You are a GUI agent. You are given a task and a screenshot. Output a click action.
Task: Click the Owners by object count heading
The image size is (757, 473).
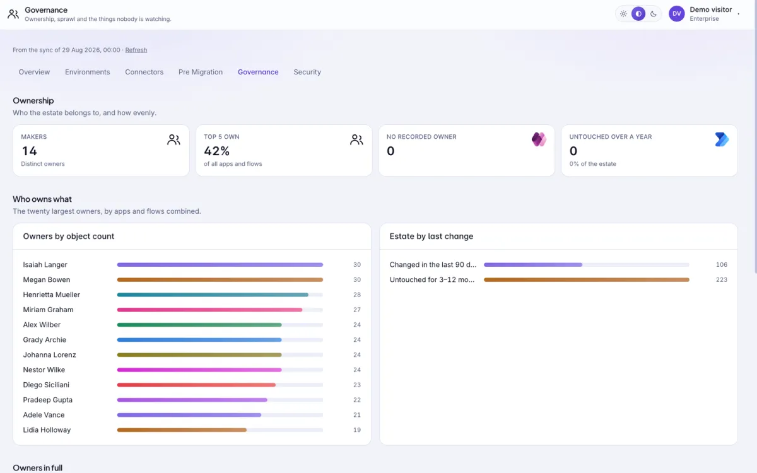(69, 237)
